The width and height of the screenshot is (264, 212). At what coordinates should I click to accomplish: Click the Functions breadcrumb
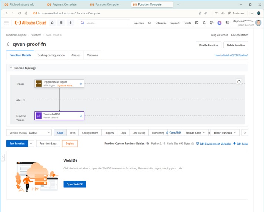pos(36,35)
